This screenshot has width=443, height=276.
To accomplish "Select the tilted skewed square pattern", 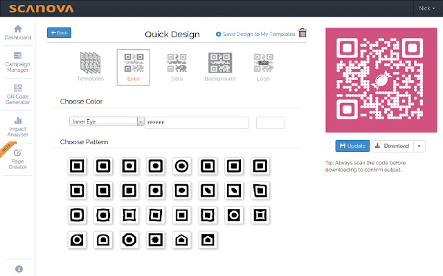I will click(x=260, y=190).
